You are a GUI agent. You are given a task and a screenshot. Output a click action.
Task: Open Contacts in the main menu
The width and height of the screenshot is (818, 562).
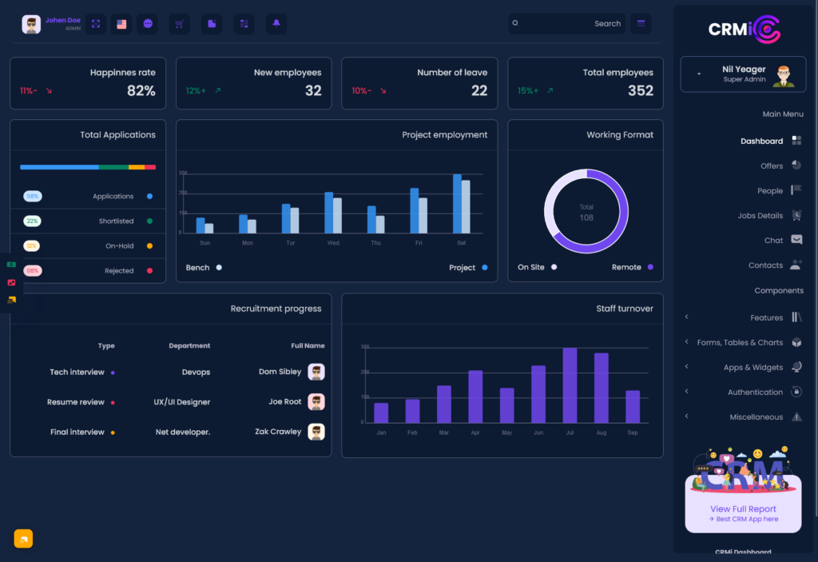tap(766, 265)
